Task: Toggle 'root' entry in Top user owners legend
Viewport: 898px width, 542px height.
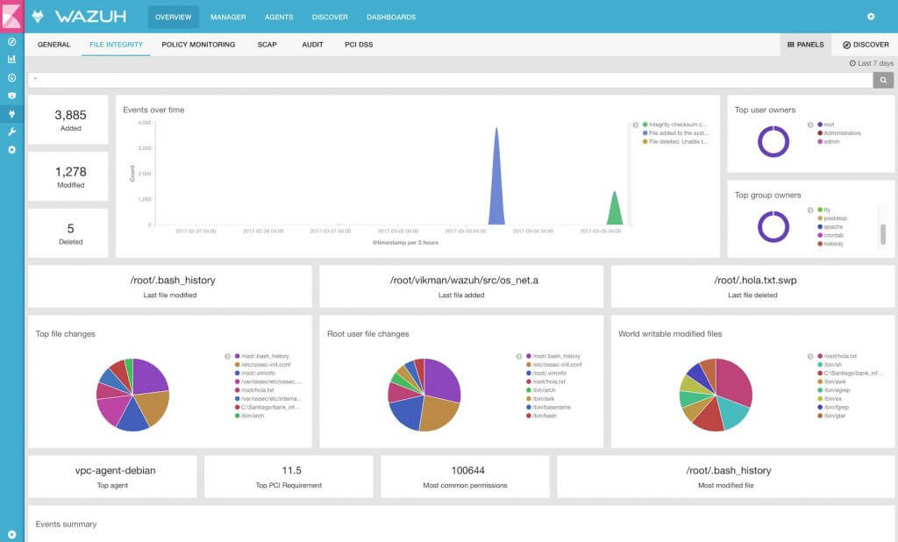Action: 828,125
